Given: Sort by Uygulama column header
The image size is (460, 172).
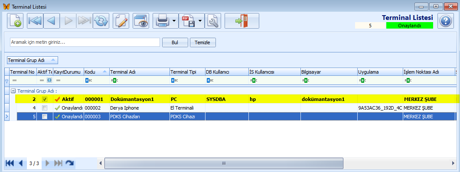Looking at the screenshot, I should coord(380,72).
